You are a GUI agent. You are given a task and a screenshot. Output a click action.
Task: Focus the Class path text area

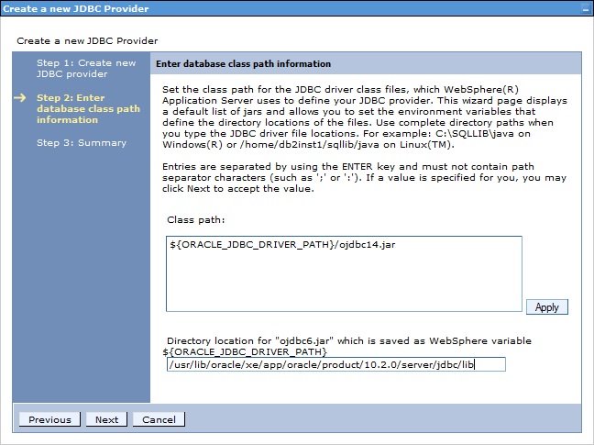[x=344, y=273]
